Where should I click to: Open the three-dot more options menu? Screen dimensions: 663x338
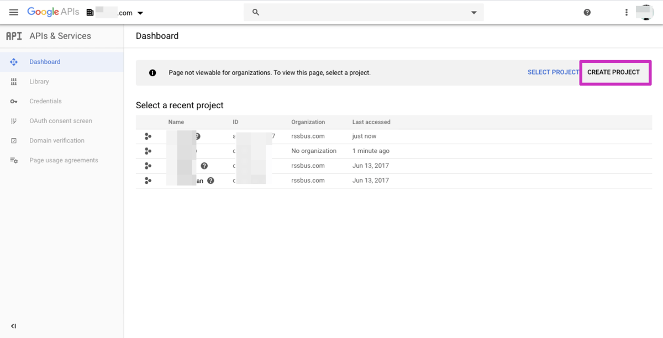click(626, 12)
